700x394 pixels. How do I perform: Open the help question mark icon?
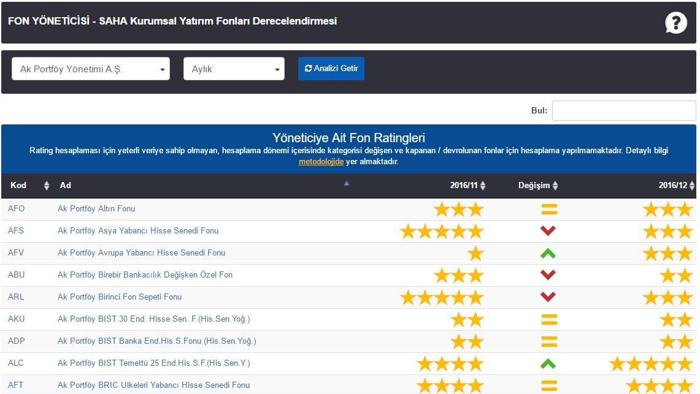pyautogui.click(x=676, y=22)
